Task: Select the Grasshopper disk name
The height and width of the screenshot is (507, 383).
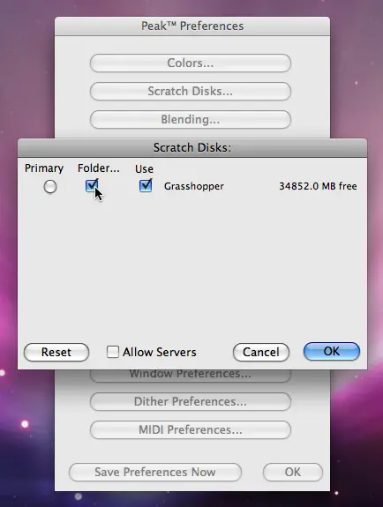Action: (x=194, y=186)
